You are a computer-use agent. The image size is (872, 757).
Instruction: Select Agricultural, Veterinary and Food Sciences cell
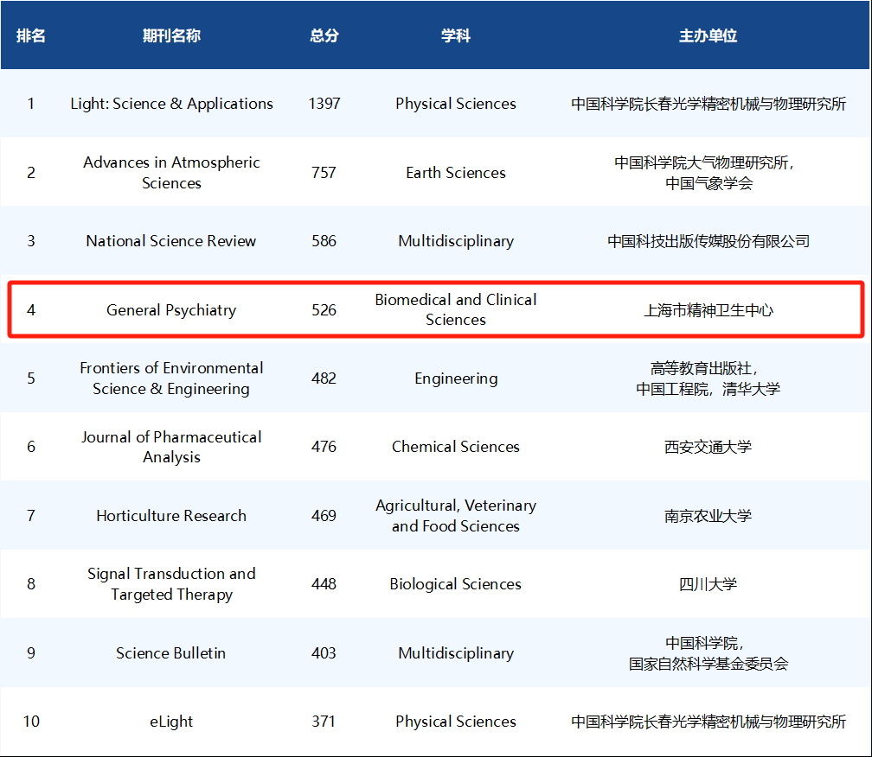455,515
